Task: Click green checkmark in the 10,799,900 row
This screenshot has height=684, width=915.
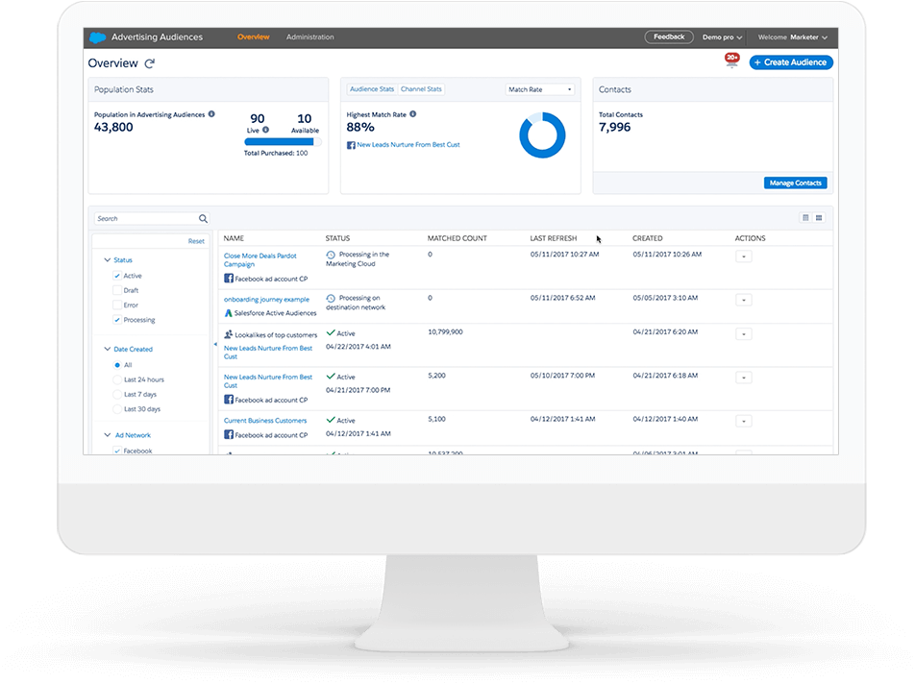Action: coord(331,333)
